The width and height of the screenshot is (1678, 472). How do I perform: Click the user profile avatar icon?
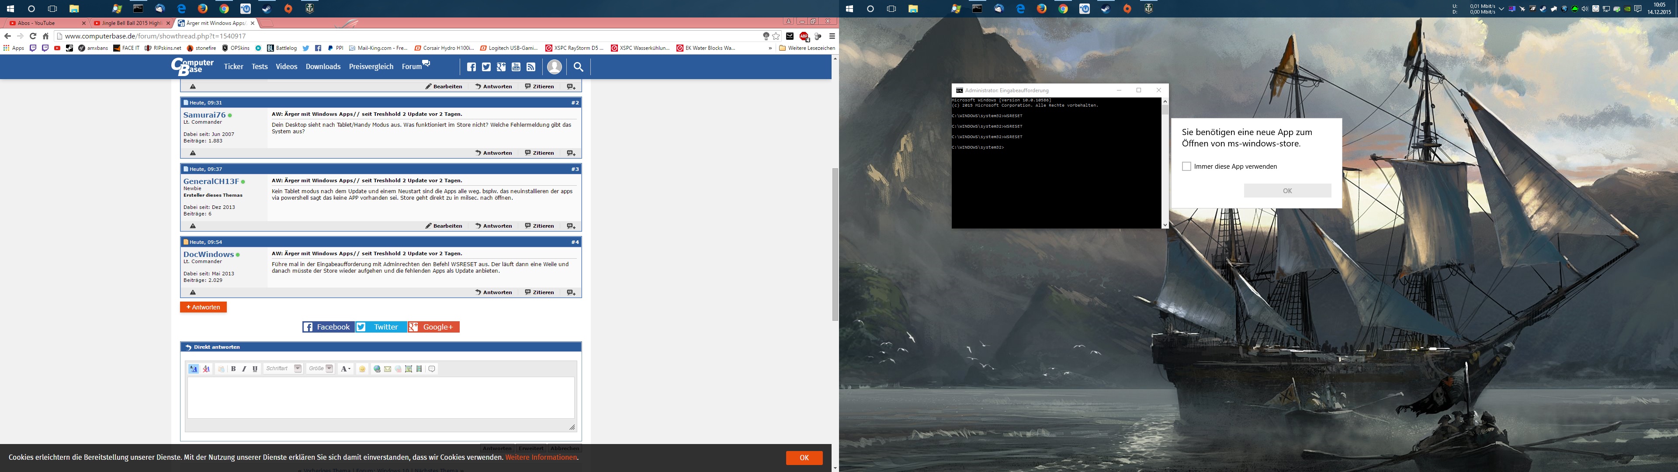pos(555,66)
